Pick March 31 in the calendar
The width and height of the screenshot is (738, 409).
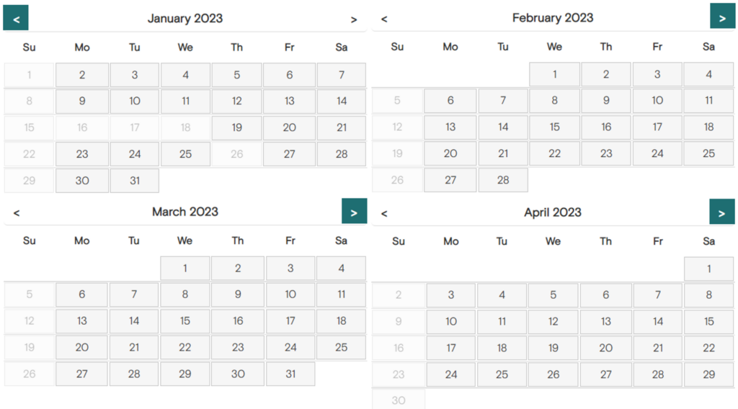tap(290, 374)
